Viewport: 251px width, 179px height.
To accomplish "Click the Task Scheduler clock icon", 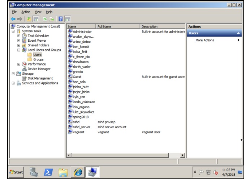I will tap(24, 36).
